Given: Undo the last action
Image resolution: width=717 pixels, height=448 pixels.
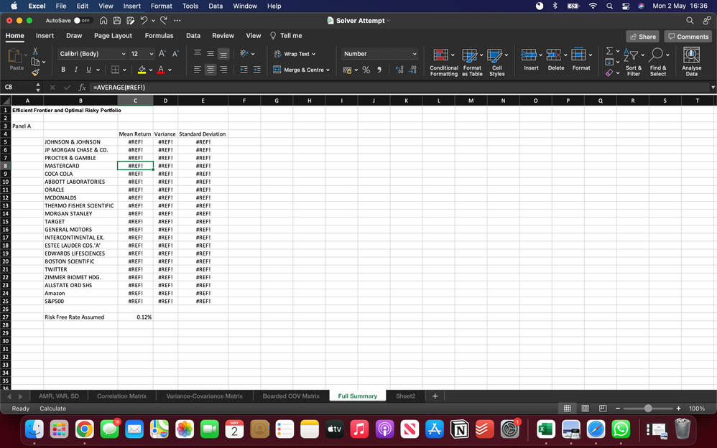Looking at the screenshot, I should point(144,21).
